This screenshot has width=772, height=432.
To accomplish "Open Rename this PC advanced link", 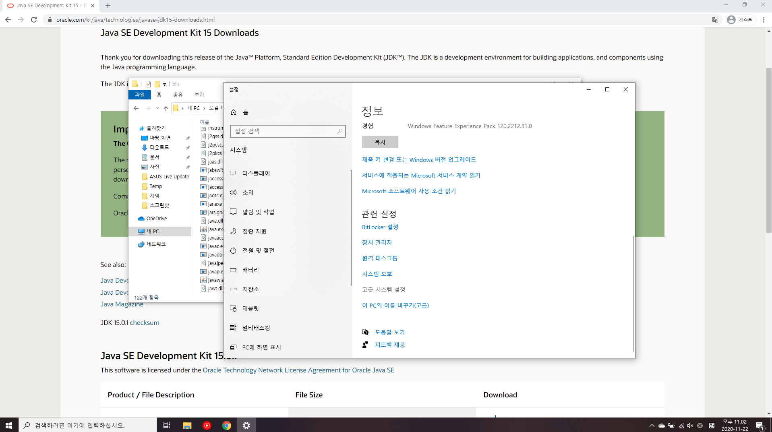I will 395,306.
